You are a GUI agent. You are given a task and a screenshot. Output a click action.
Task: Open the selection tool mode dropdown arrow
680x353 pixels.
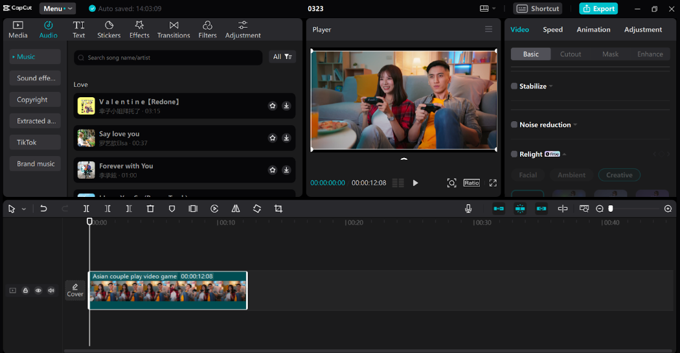point(24,209)
